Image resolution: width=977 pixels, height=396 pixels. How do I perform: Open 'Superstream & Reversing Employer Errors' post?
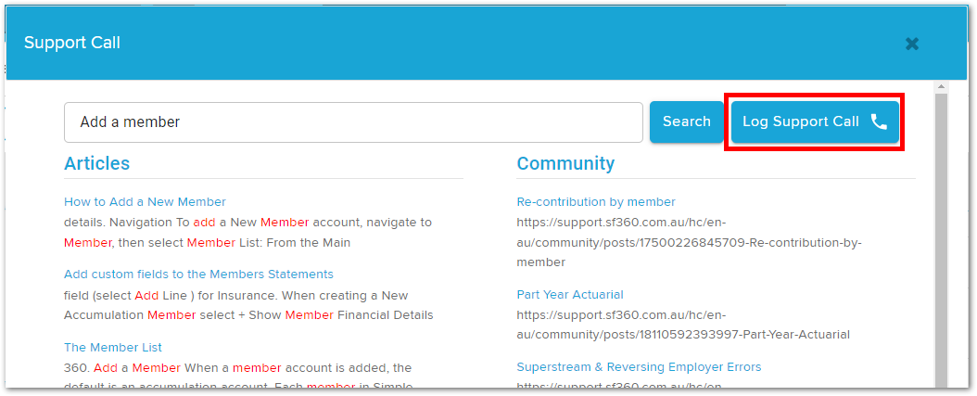(640, 366)
